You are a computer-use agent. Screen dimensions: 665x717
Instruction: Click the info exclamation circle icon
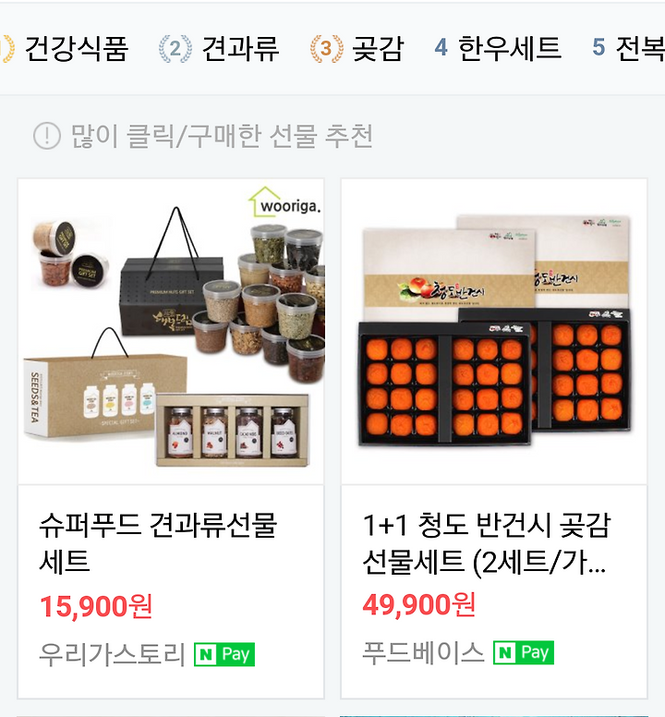point(46,136)
